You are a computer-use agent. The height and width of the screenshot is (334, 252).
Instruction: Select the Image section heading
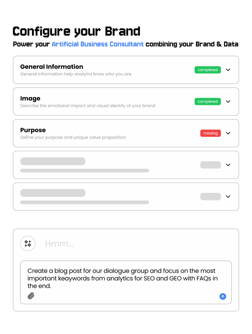(x=30, y=98)
